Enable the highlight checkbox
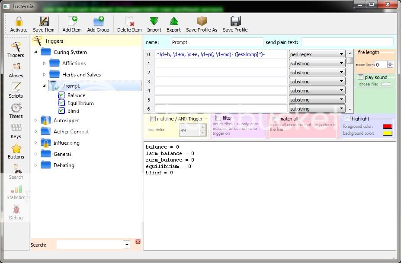The height and width of the screenshot is (263, 401). tap(347, 118)
